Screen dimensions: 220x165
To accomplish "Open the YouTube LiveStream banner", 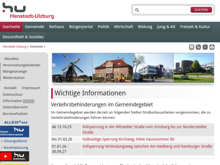I will (15, 156).
